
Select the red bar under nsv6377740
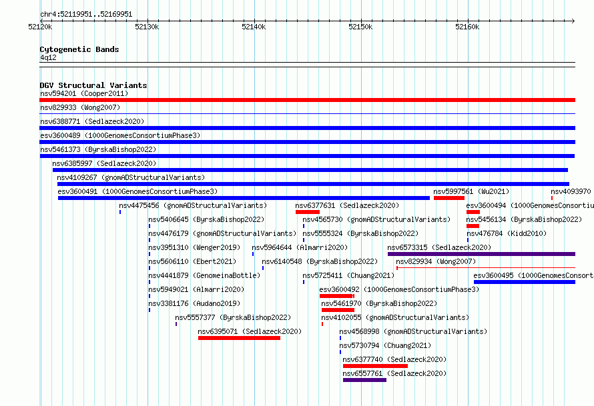[x=375, y=366]
